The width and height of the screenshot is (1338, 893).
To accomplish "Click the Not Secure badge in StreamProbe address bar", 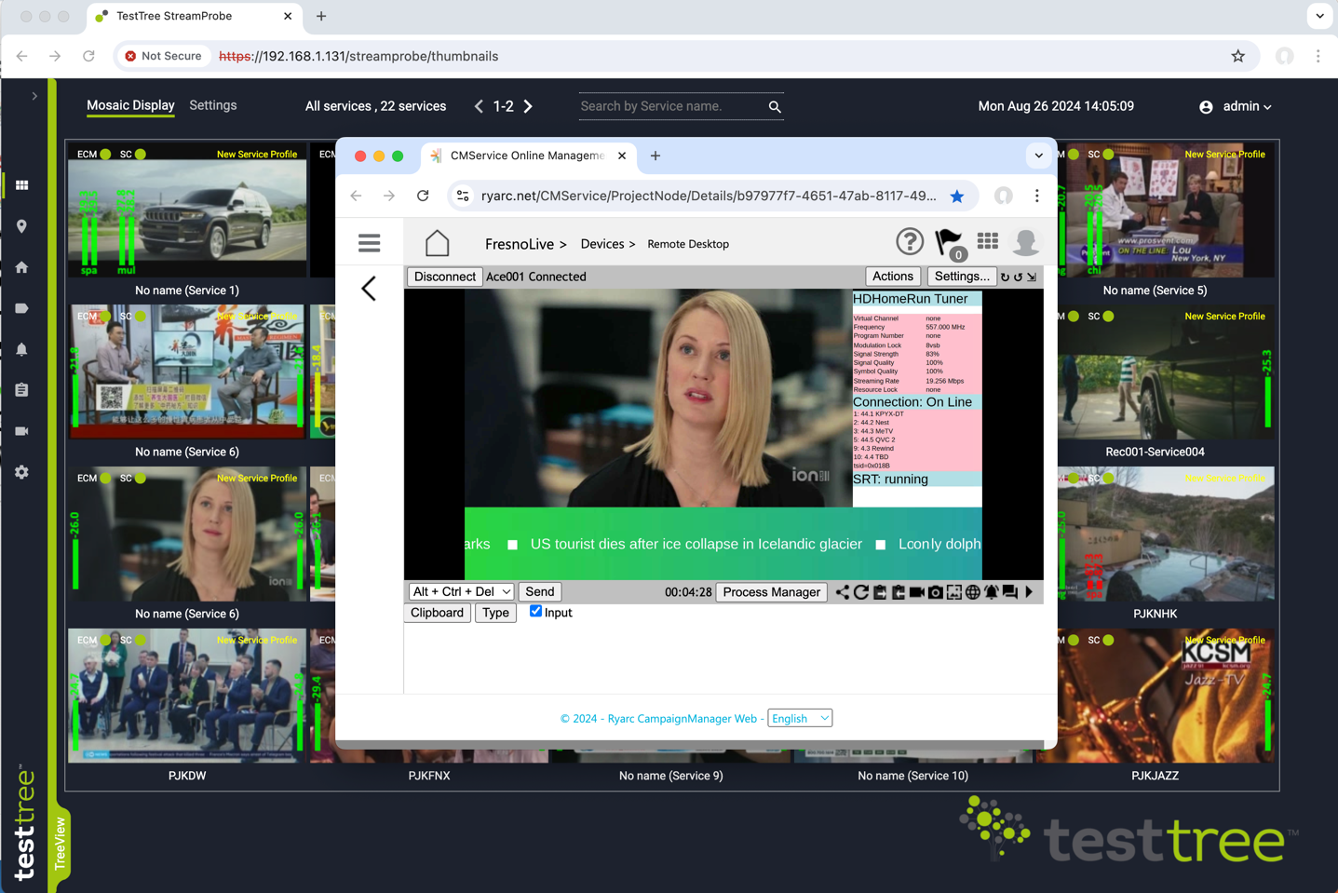I will click(163, 56).
